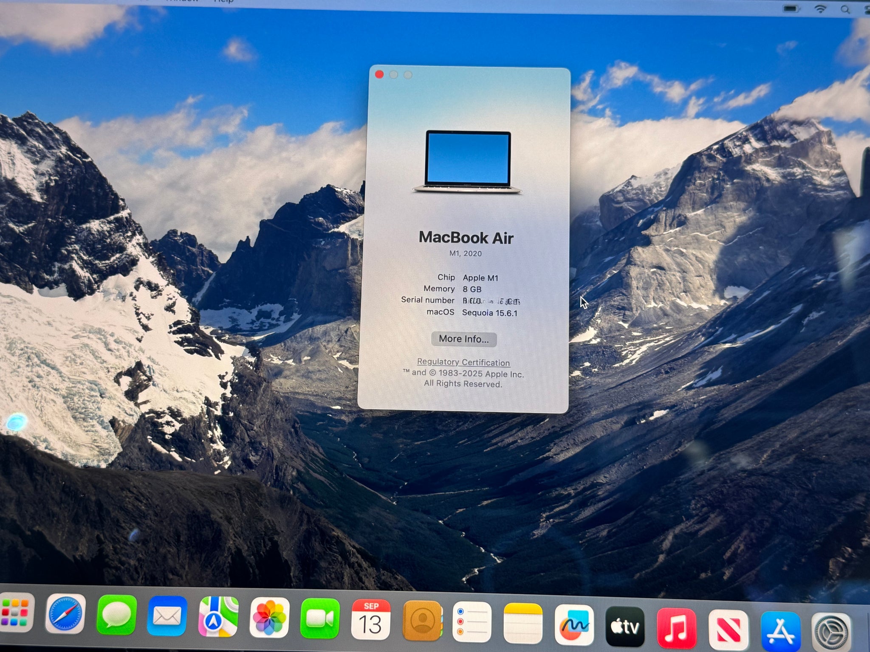Click the More Info... button
Screen dimensions: 870x652
[x=464, y=339]
